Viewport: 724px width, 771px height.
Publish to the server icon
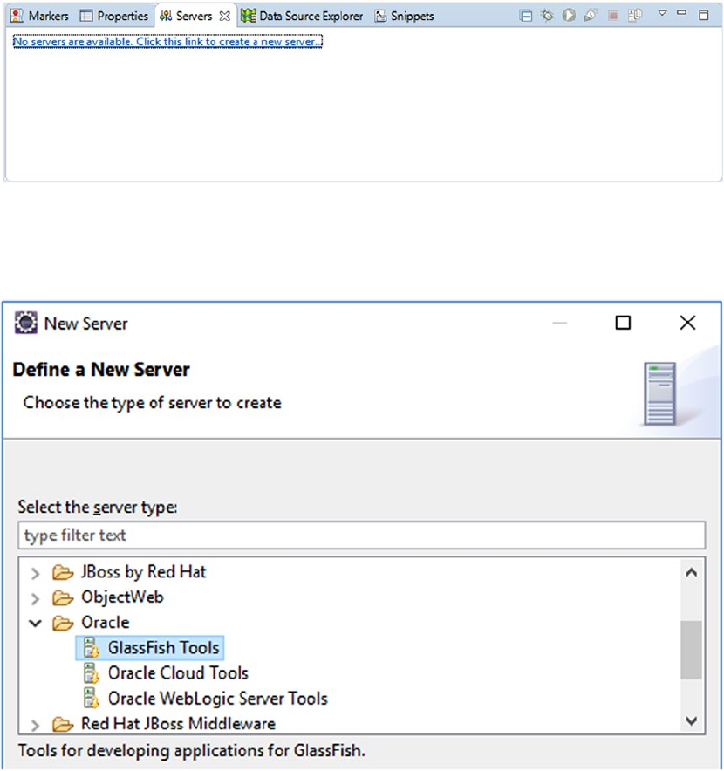pyautogui.click(x=635, y=16)
